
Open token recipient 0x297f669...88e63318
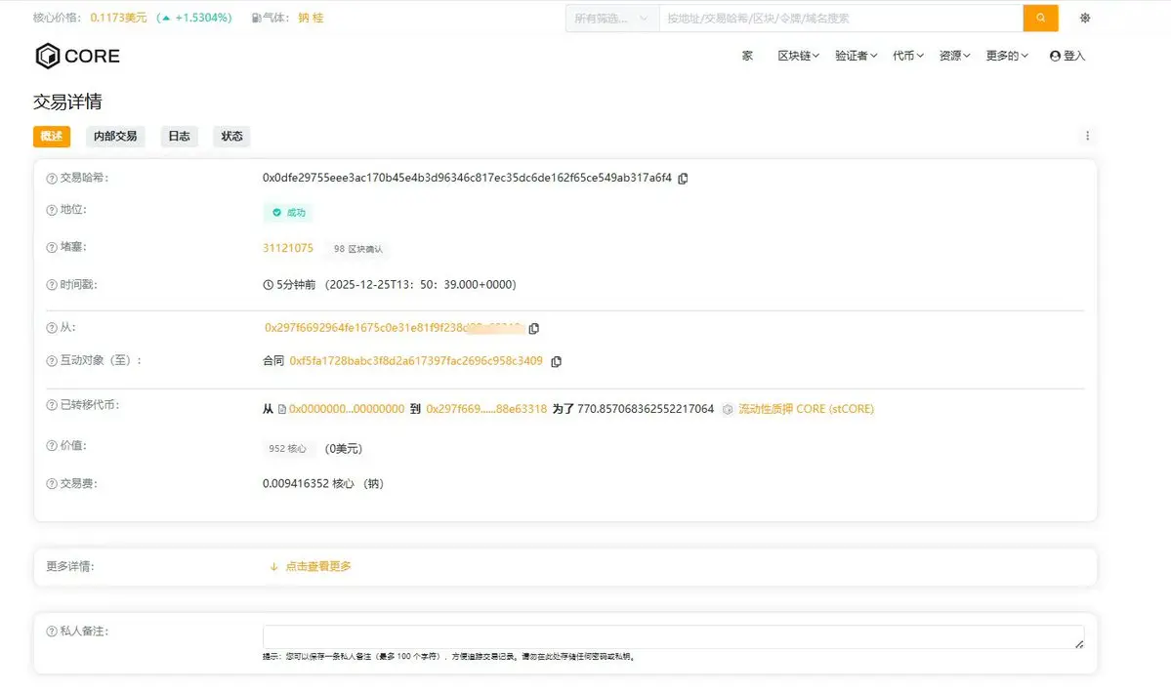click(x=486, y=410)
